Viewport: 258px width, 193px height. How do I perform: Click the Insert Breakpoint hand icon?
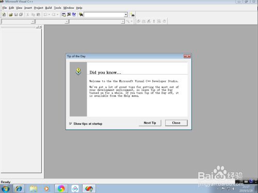pyautogui.click(x=164, y=21)
